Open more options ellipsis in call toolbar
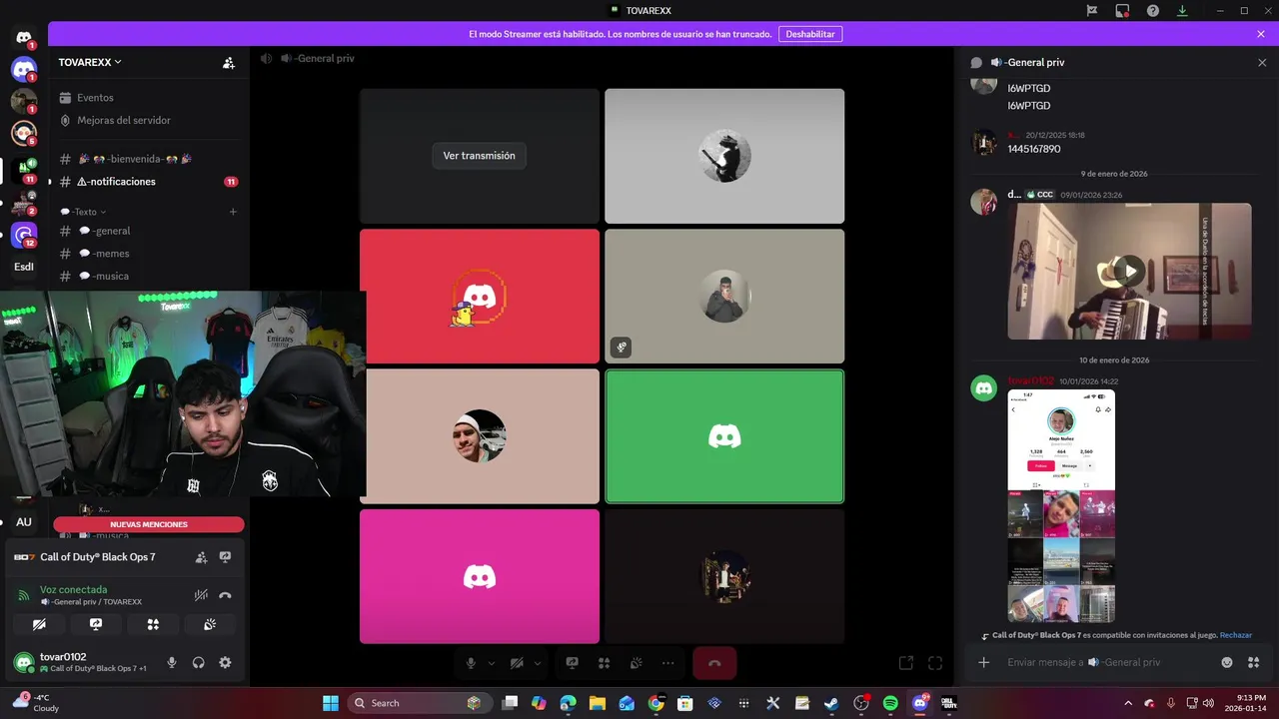 [x=668, y=662]
